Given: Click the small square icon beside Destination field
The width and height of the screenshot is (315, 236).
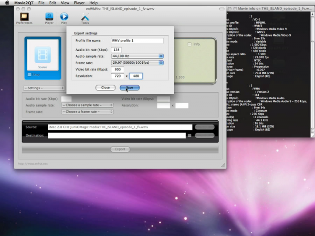Looking at the screenshot, I should (189, 135).
